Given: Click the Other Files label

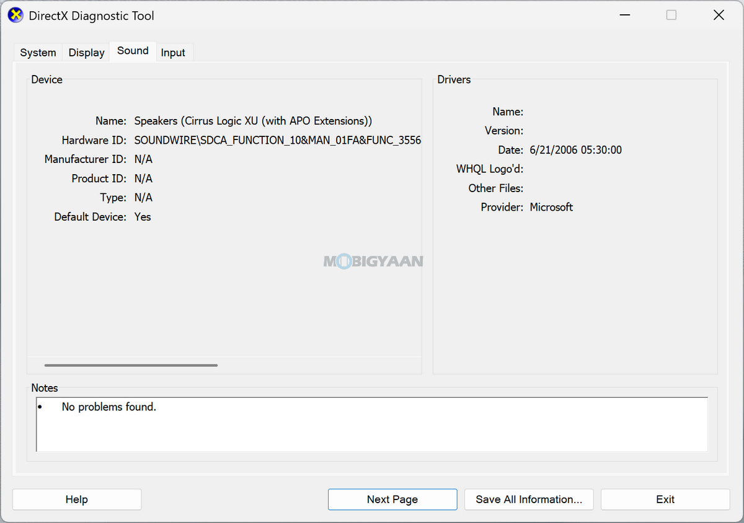Looking at the screenshot, I should 496,188.
